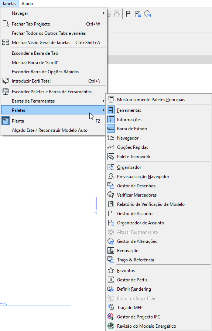
Task: Click the Gestor de Perfis icon
Action: (111, 280)
